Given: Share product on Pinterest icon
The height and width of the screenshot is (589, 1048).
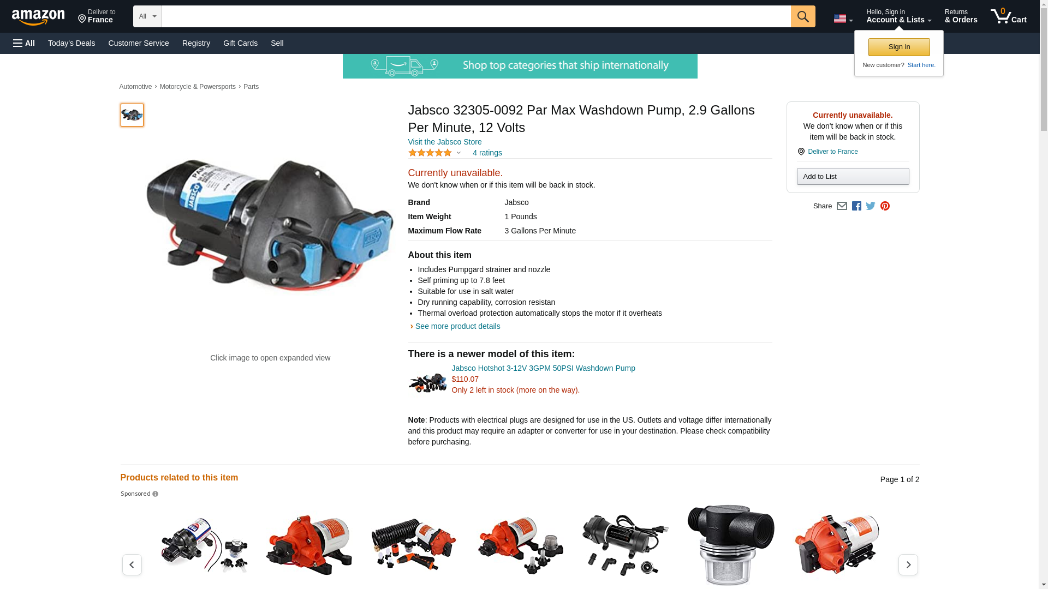Looking at the screenshot, I should coord(885,206).
